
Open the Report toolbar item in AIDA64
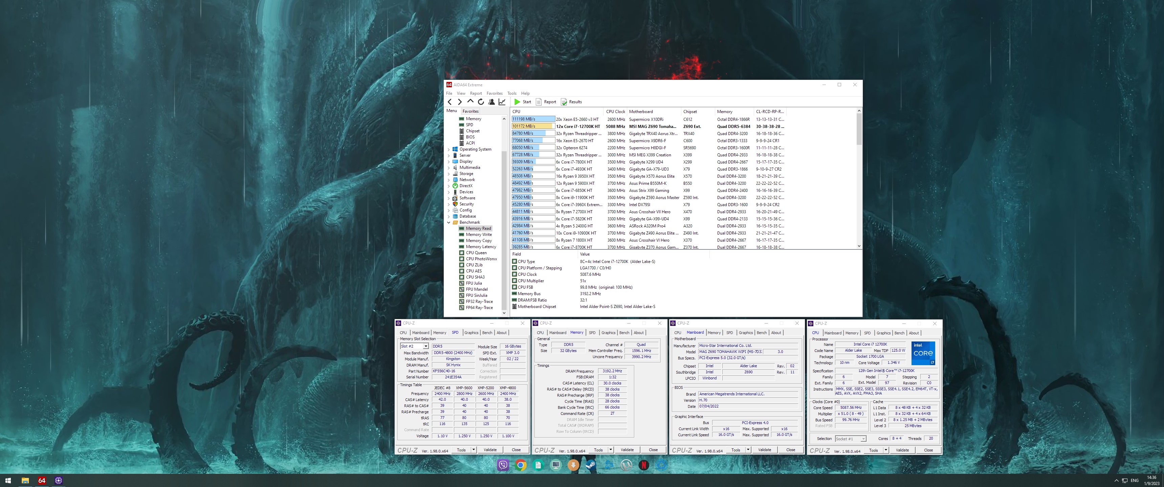(546, 102)
